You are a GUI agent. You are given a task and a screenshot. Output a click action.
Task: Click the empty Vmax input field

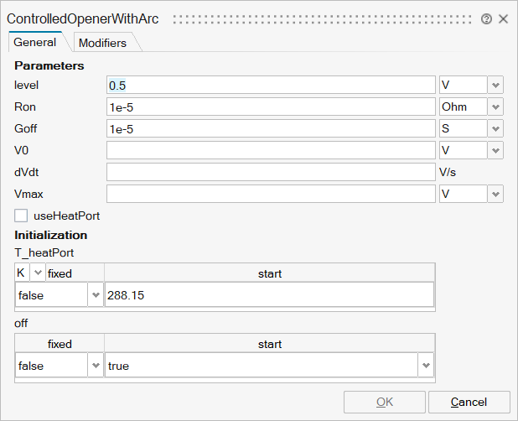[270, 194]
